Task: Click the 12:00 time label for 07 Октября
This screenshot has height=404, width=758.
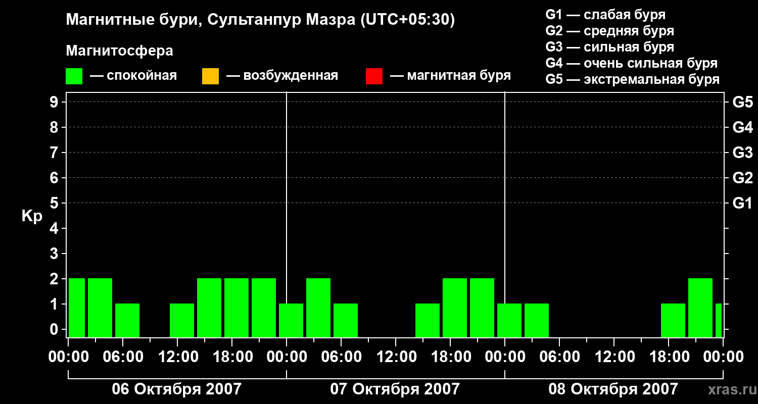Action: point(396,357)
